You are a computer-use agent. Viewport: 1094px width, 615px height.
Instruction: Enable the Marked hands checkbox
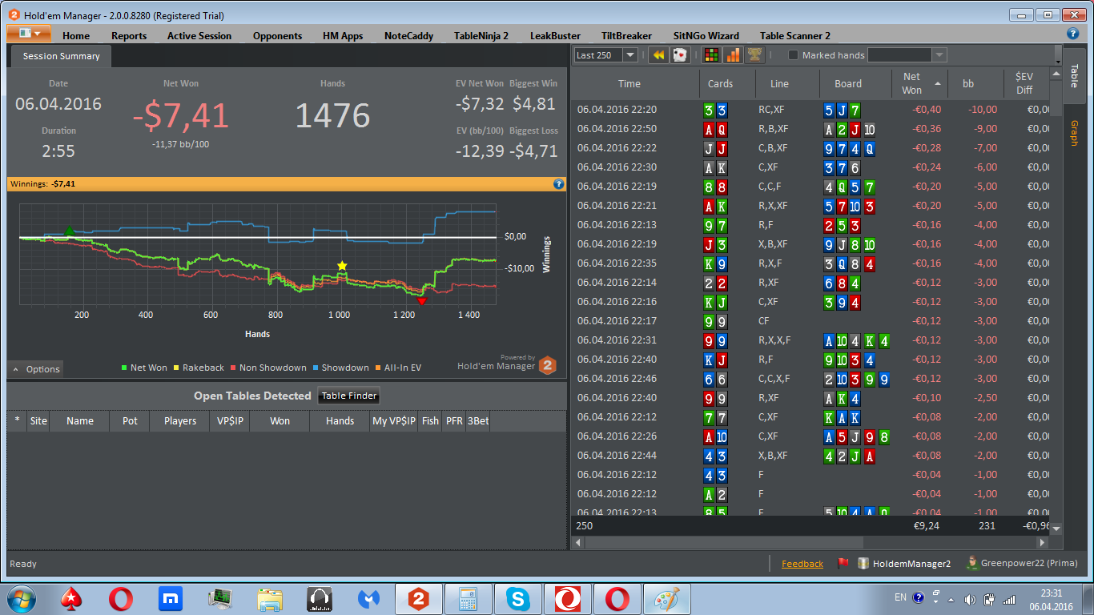coord(794,55)
